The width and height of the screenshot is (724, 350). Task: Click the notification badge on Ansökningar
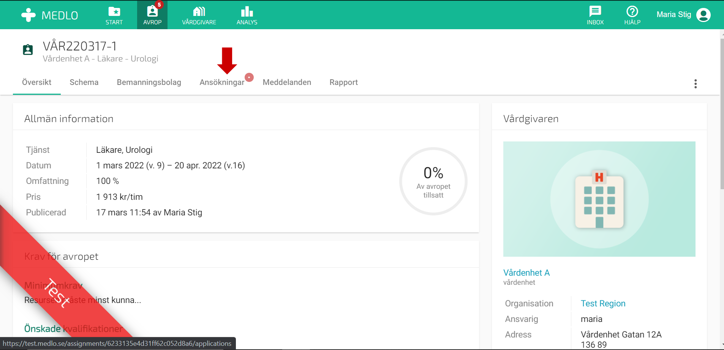(x=249, y=77)
